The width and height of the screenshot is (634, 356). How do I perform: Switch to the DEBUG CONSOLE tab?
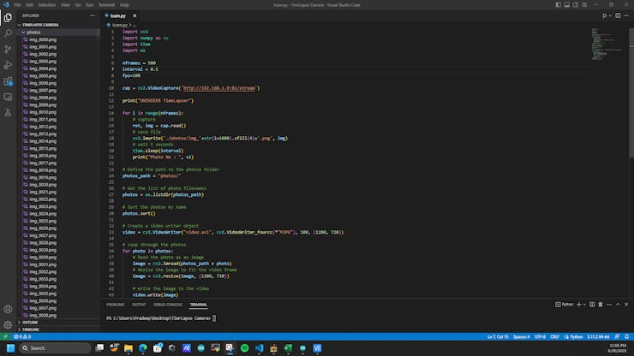(x=168, y=304)
